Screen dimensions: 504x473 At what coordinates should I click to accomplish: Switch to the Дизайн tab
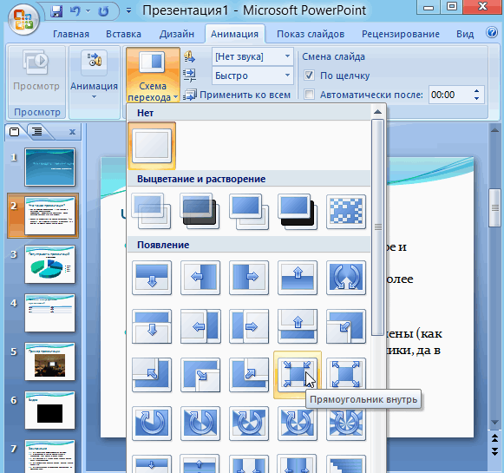pos(177,34)
